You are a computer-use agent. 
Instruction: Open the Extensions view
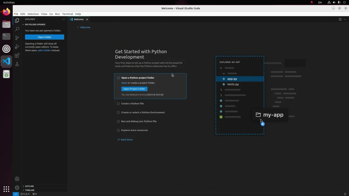pyautogui.click(x=17, y=55)
